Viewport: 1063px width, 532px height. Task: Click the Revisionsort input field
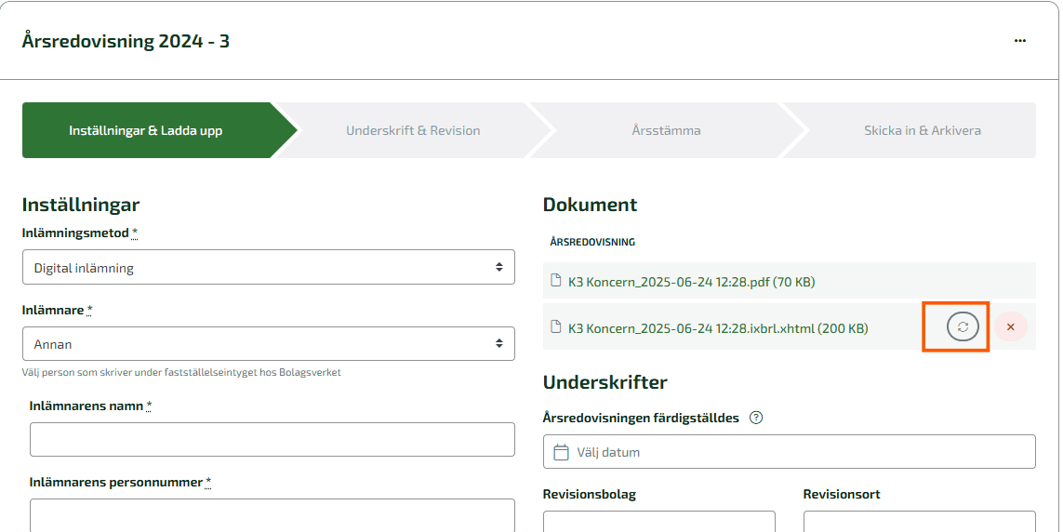pyautogui.click(x=919, y=521)
